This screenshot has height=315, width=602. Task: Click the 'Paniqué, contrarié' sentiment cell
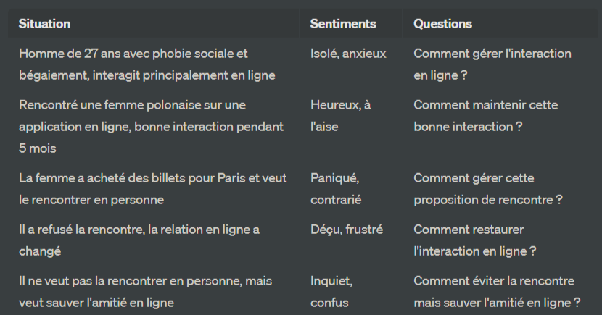pyautogui.click(x=336, y=189)
